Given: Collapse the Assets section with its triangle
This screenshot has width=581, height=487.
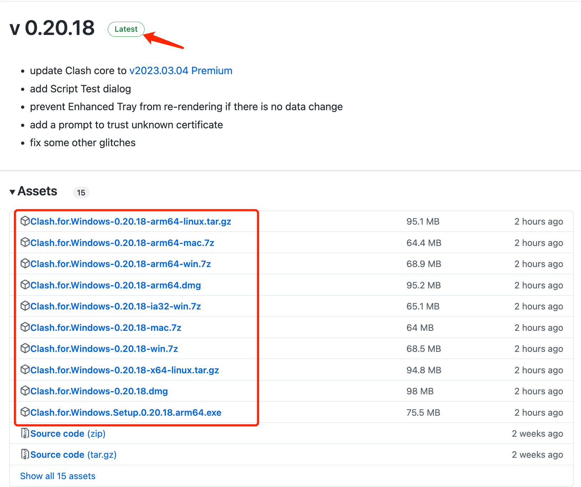Looking at the screenshot, I should point(12,191).
